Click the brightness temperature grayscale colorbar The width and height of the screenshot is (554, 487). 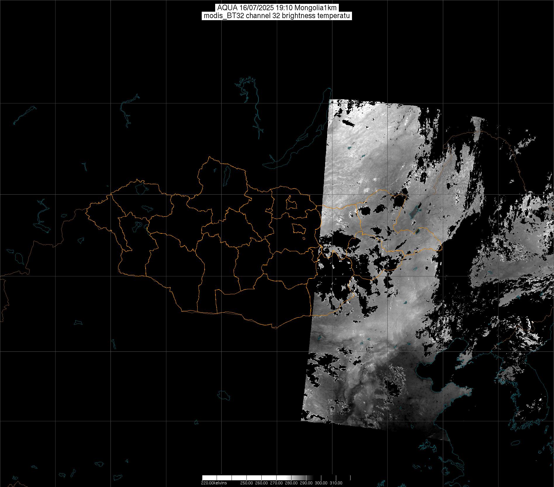pos(276,478)
